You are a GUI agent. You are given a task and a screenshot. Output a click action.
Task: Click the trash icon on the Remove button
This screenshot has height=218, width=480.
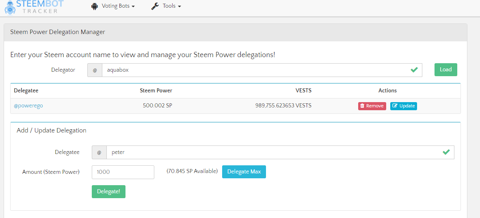tap(362, 106)
